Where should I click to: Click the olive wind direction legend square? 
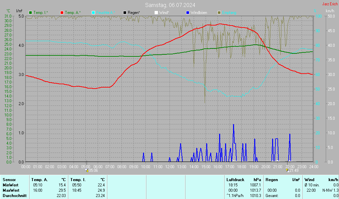pyautogui.click(x=219, y=13)
